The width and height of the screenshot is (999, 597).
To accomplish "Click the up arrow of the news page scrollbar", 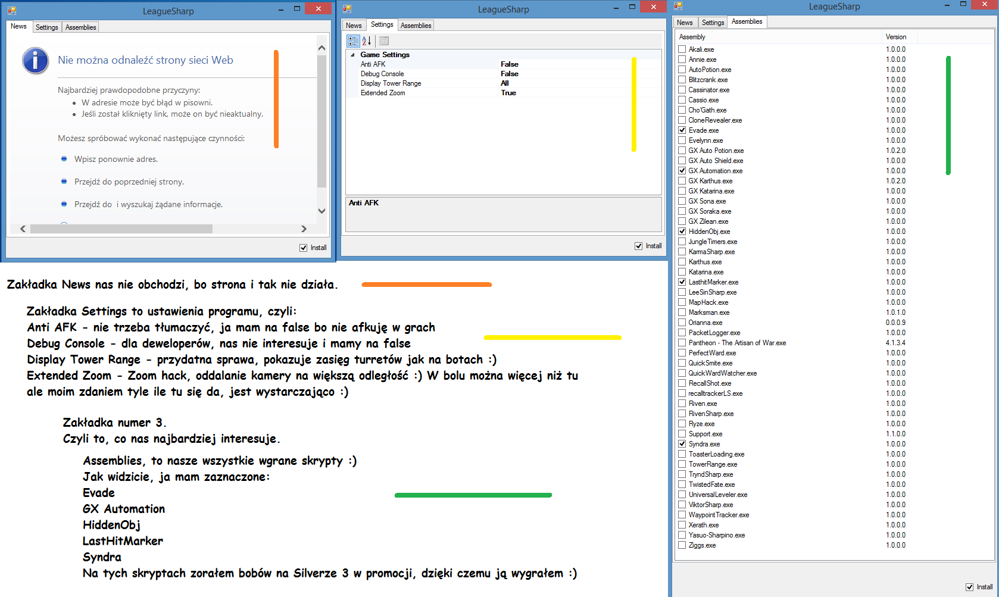I will point(321,48).
